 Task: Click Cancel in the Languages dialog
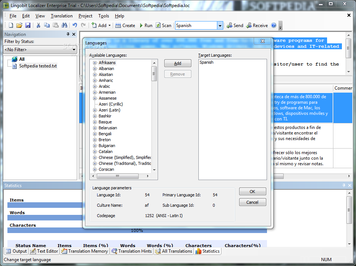click(x=253, y=202)
